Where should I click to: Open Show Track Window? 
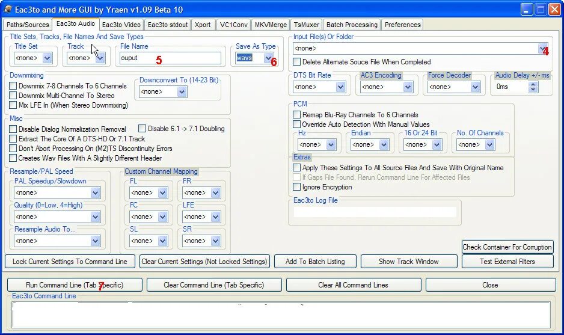[409, 262]
